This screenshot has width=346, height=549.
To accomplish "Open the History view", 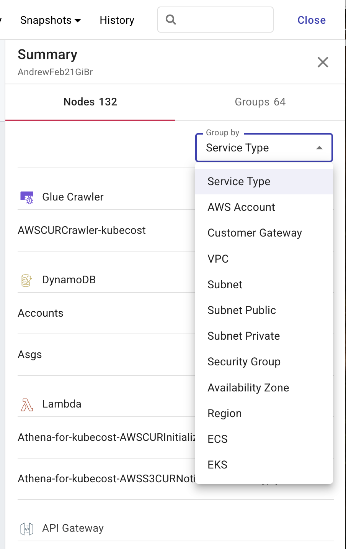I will [117, 20].
